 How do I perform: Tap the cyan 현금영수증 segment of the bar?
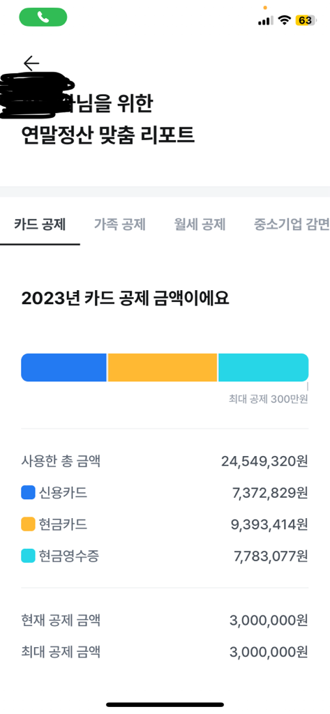tap(264, 367)
